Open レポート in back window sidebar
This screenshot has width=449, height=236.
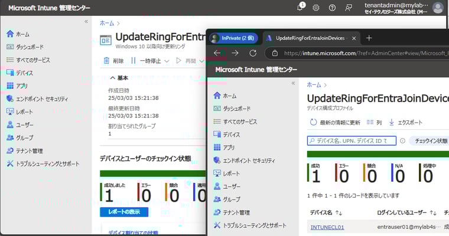[19, 112]
